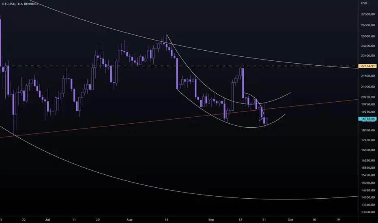378x223 pixels.
Task: Click the Jul date label on time axis
Action: coord(47,220)
